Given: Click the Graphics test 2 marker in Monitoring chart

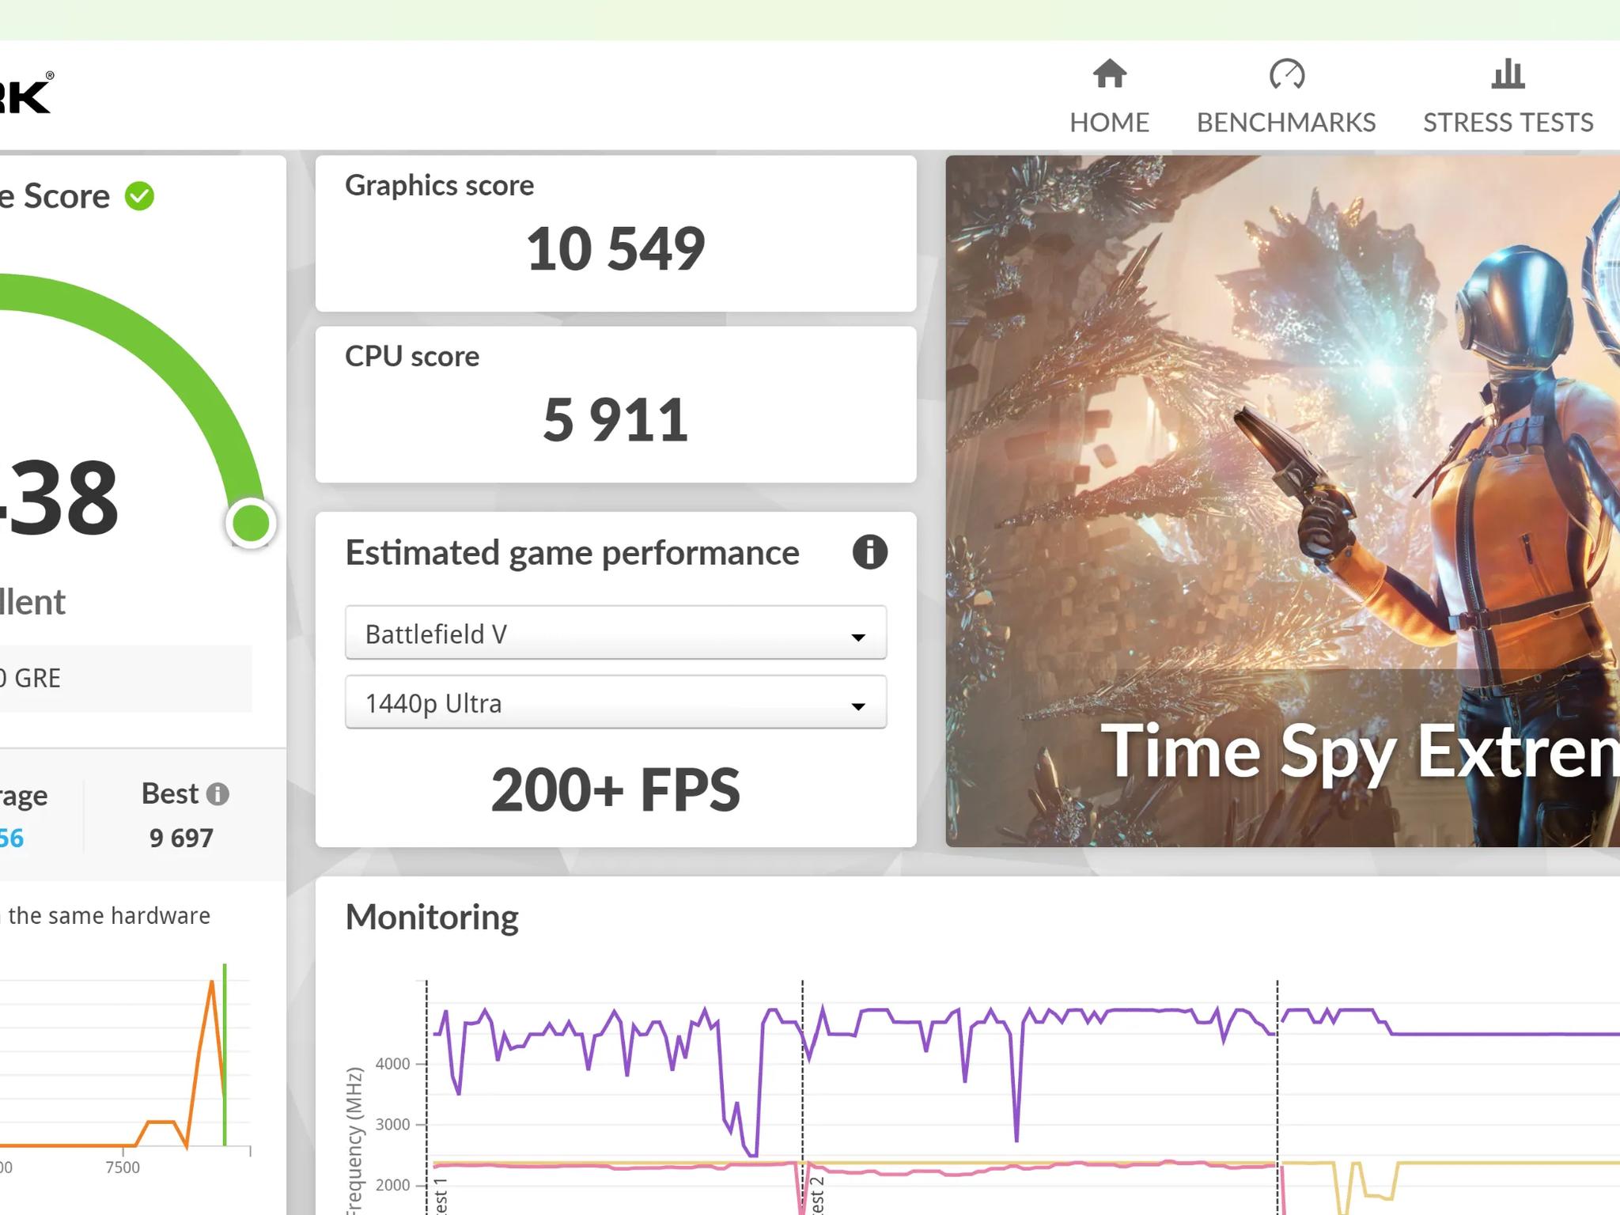Looking at the screenshot, I should click(x=817, y=1194).
